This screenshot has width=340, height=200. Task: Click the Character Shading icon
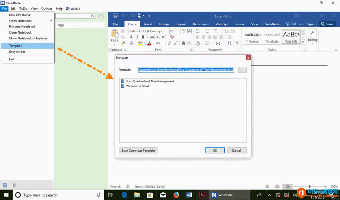click(183, 43)
